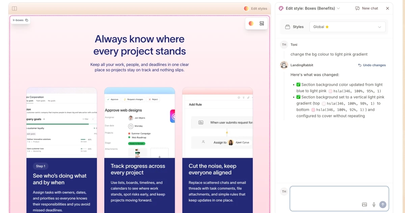Send the chat message
The width and height of the screenshot is (405, 213).
(383, 205)
